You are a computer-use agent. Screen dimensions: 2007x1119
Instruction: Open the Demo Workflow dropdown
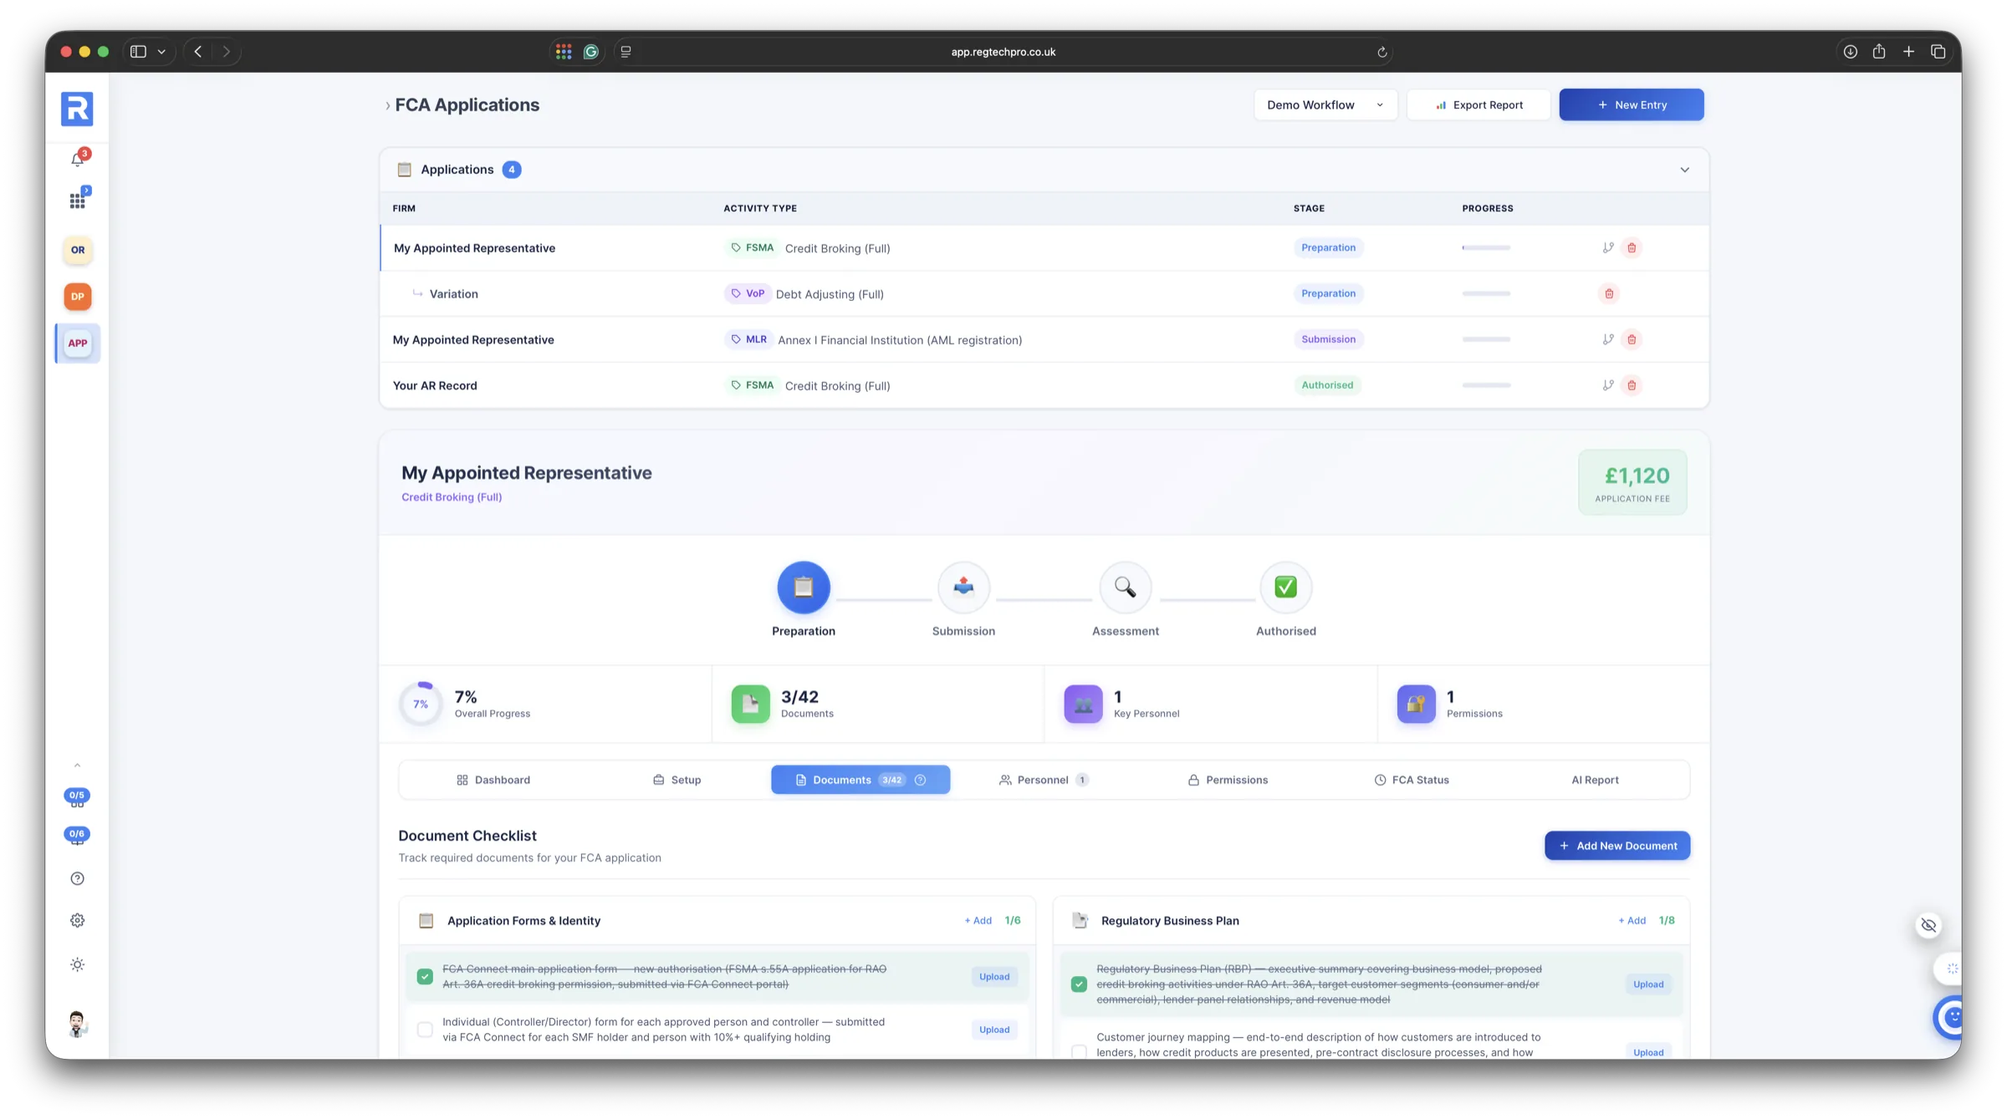point(1325,104)
